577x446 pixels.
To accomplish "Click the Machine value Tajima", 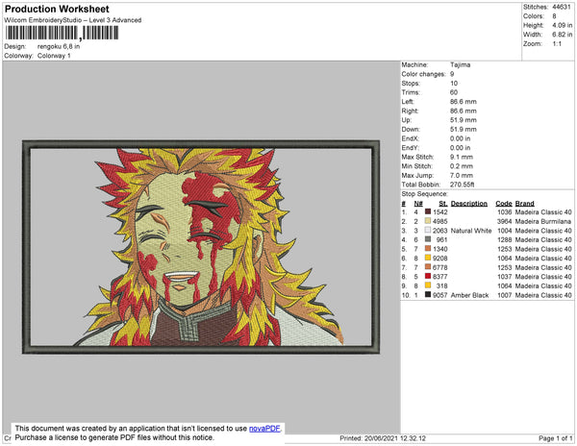I will [x=460, y=64].
